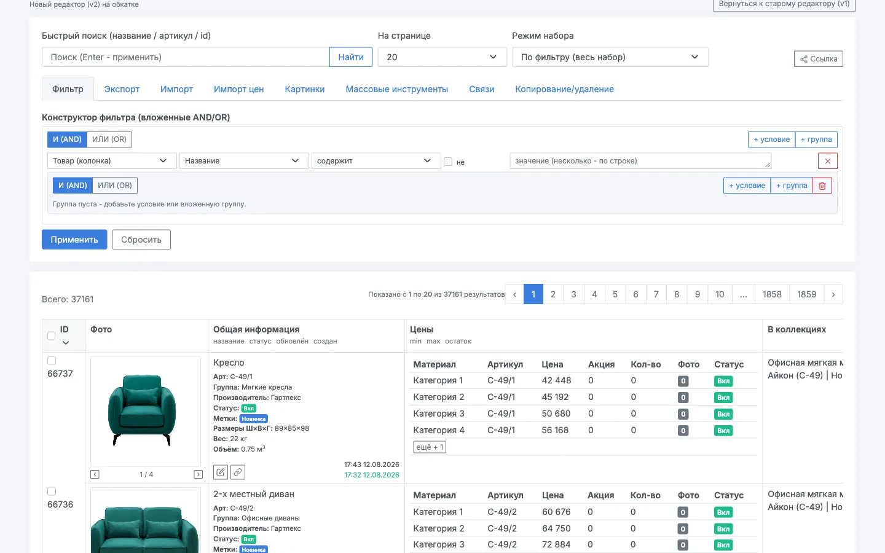Toggle the 'не' negation checkbox
The width and height of the screenshot is (885, 553).
448,162
